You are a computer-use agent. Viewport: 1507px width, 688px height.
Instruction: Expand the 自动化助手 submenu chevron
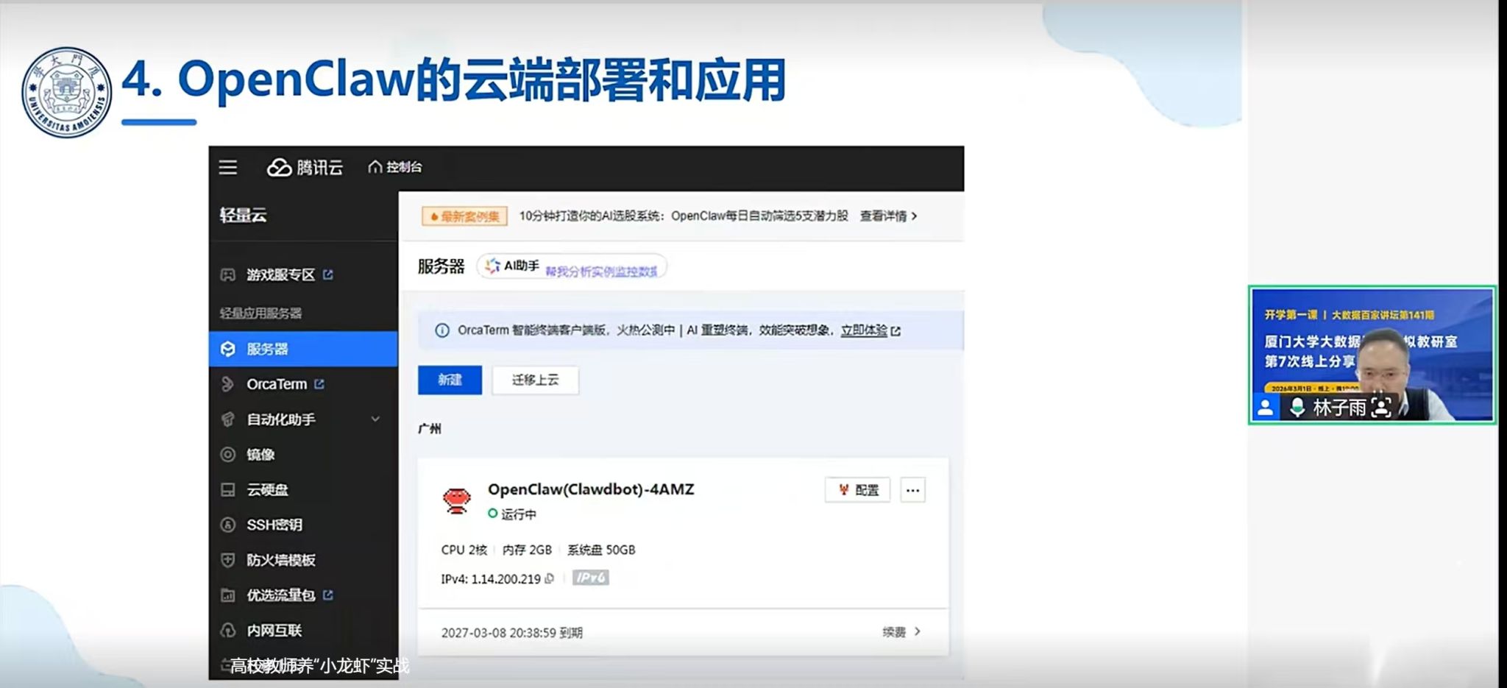[x=375, y=419]
